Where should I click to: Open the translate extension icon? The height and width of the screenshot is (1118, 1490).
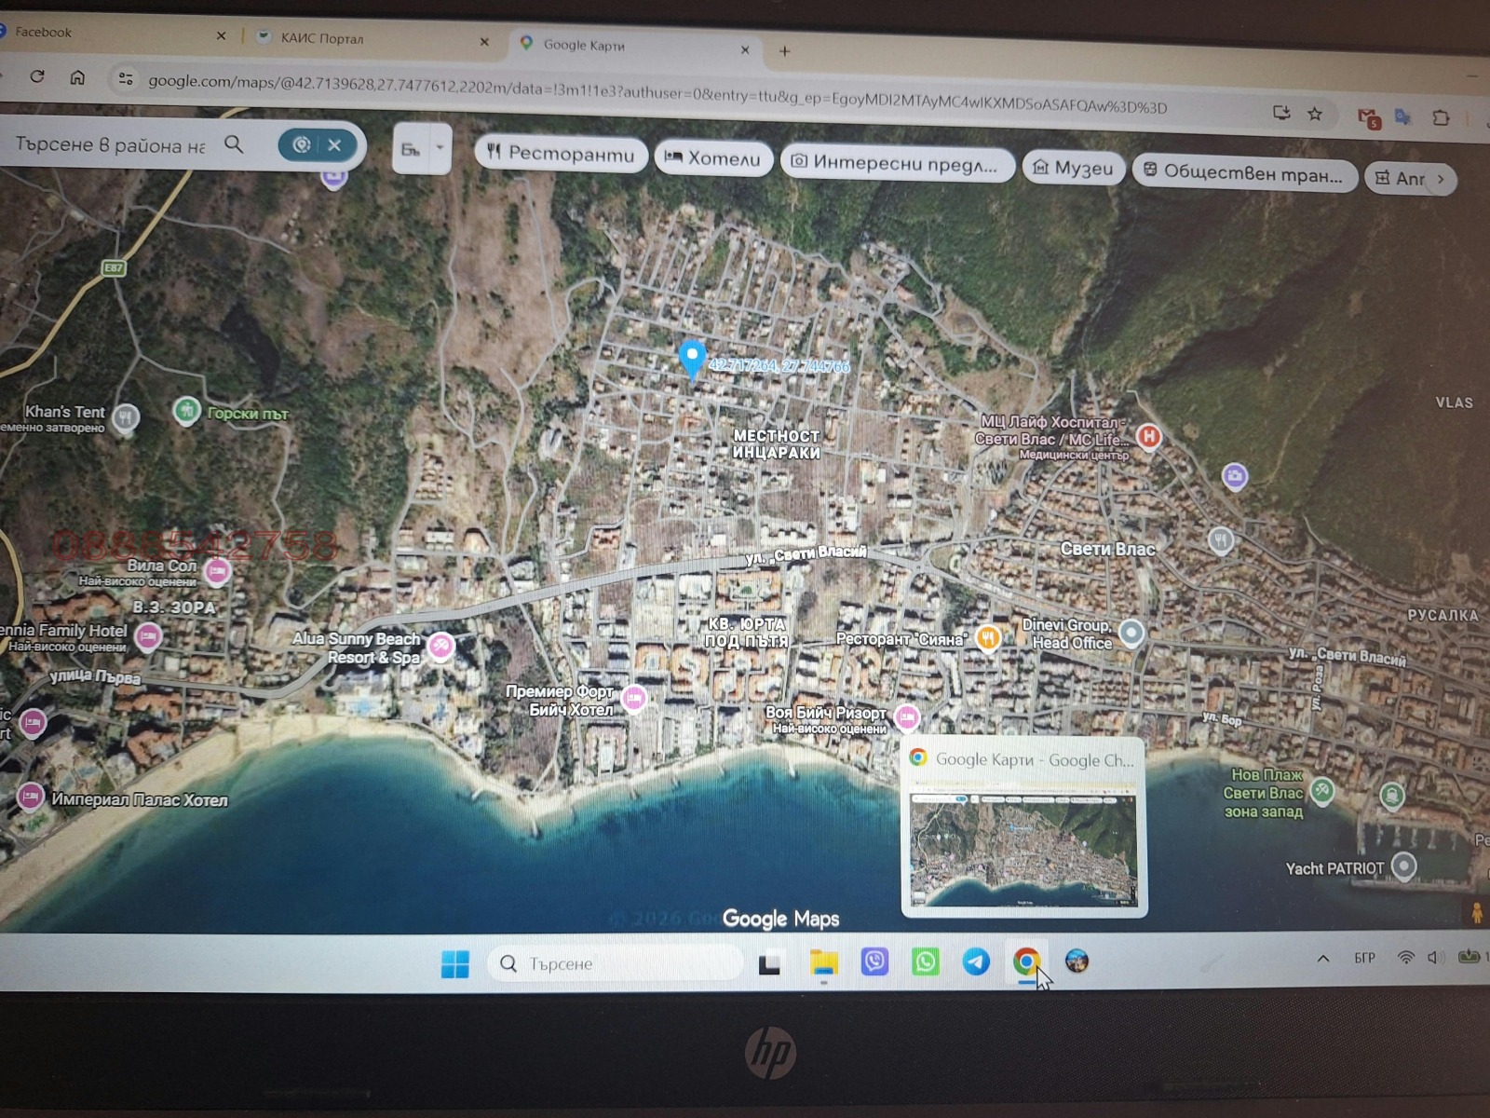[x=1402, y=117]
